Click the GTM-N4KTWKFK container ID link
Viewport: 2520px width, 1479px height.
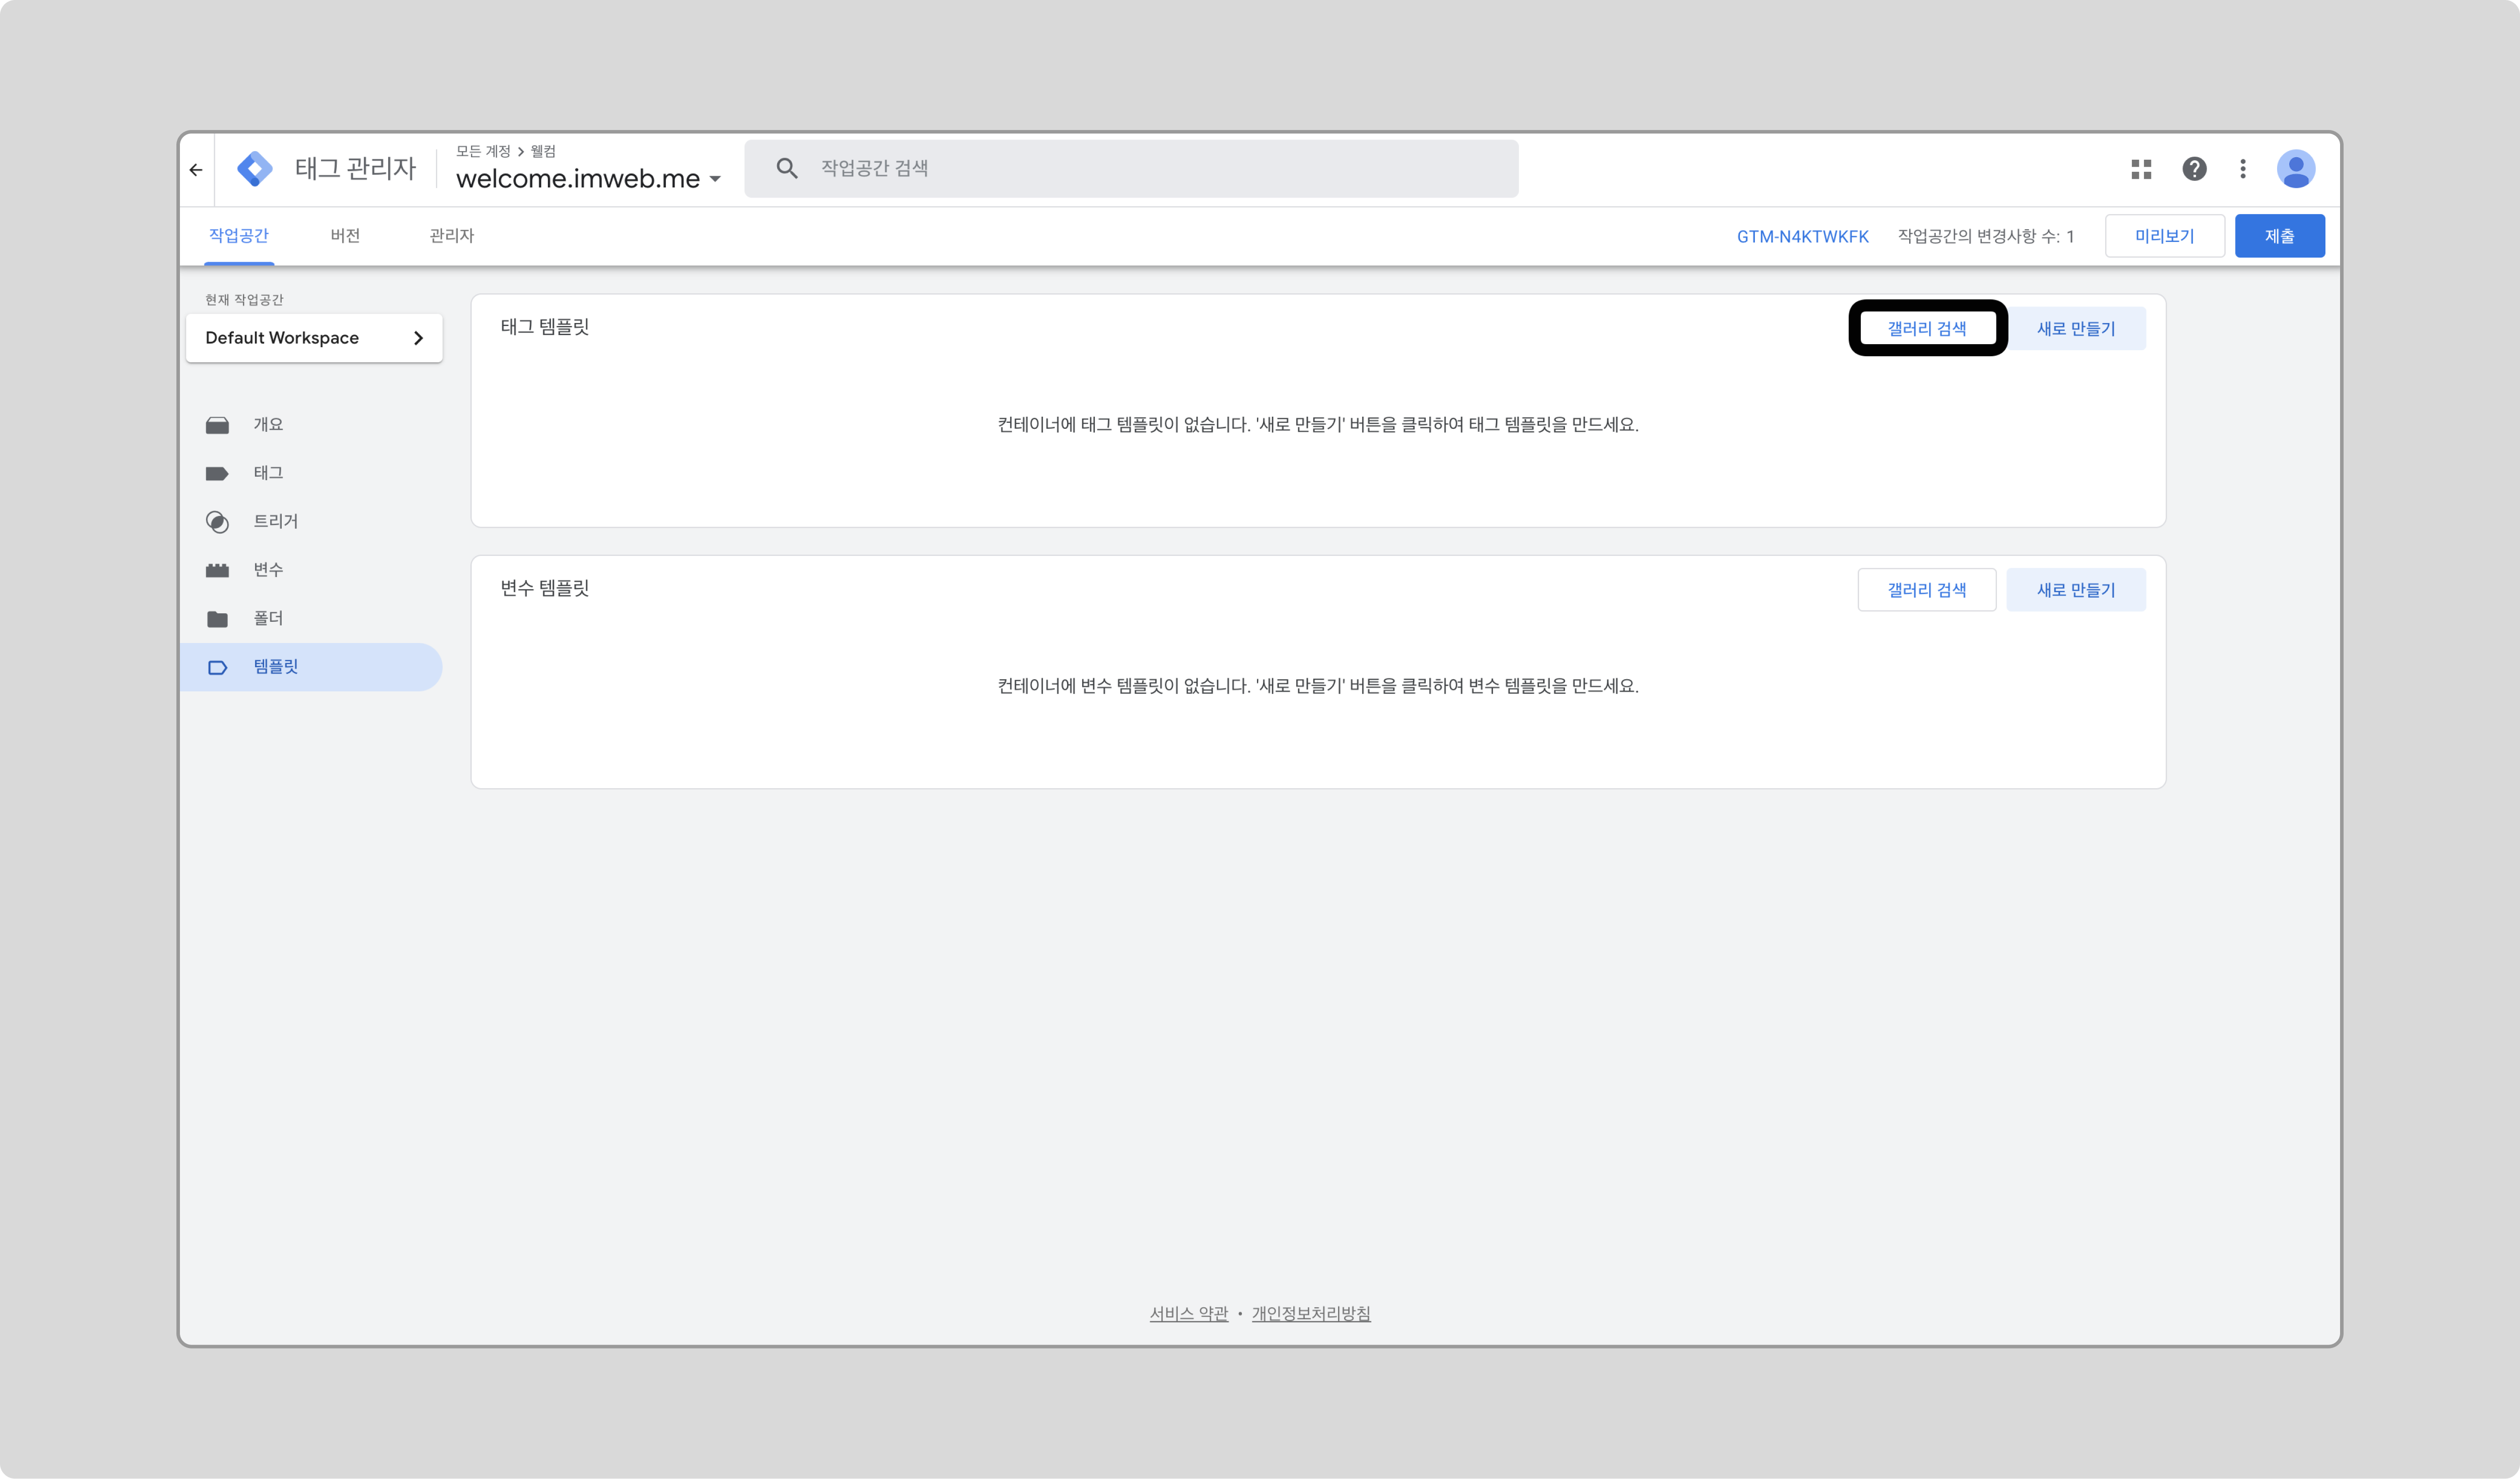(x=1802, y=237)
